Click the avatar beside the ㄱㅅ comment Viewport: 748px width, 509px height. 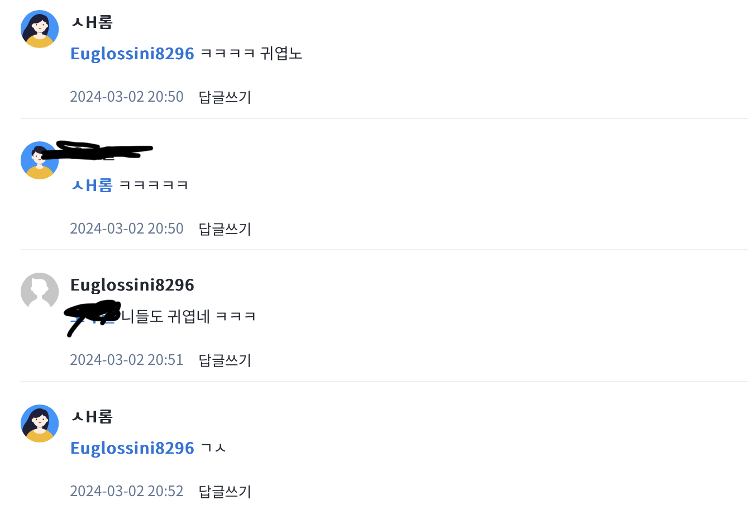(40, 424)
